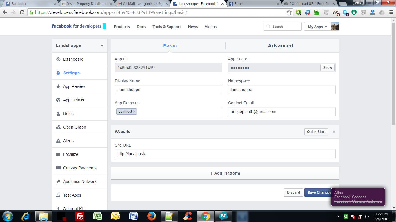Open the My Apps dropdown
396x222 pixels.
[x=317, y=27]
